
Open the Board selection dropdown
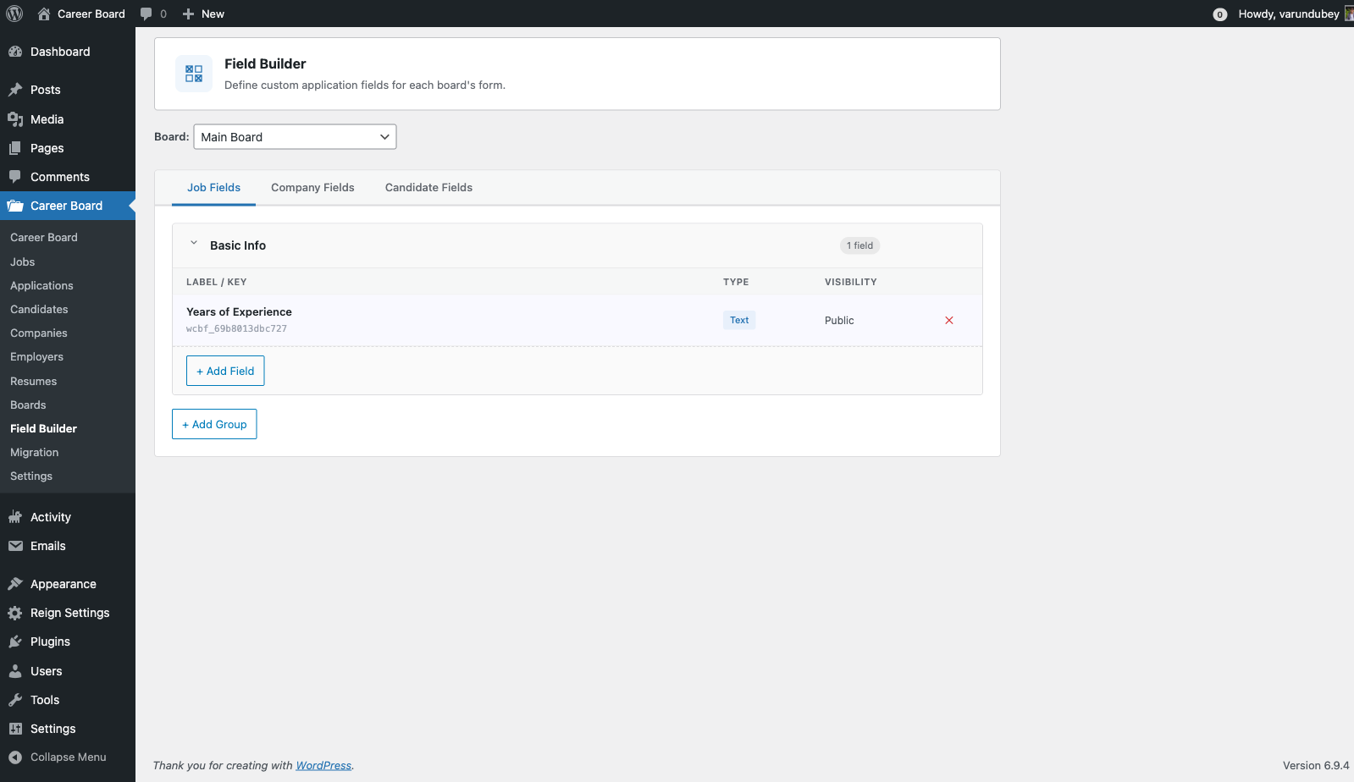[x=295, y=137]
